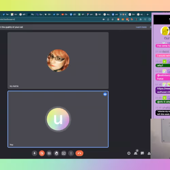The height and width of the screenshot is (170, 170).
Task: Click the browser side panel icon
Action: (x=150, y=19)
